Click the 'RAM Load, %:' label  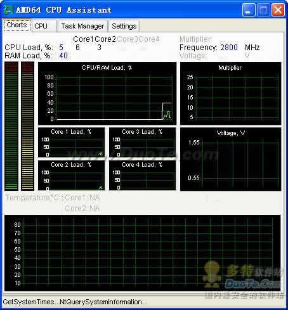pyautogui.click(x=28, y=56)
